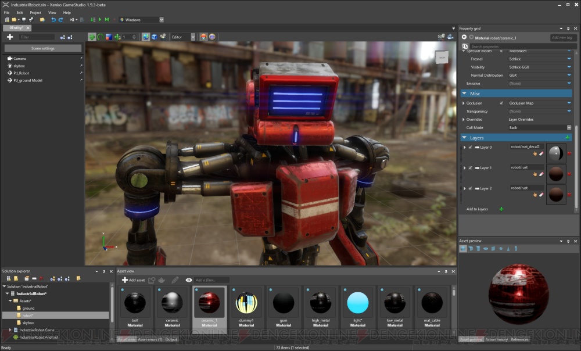
Task: Toggle the eye icon in Asset view
Action: (x=189, y=280)
